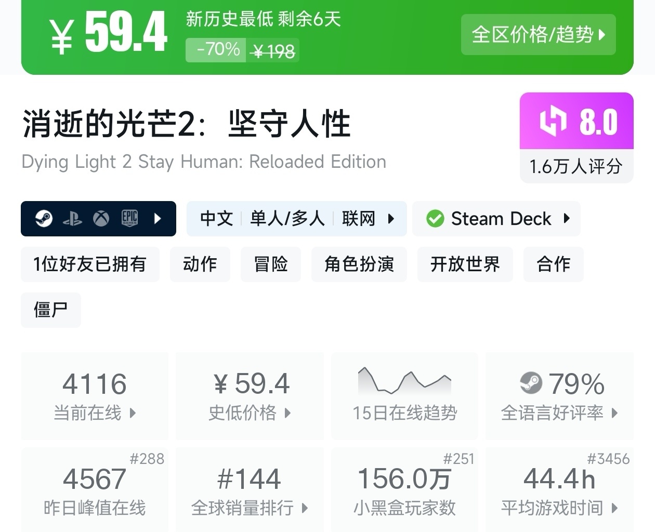Click the Epic Games platform icon
The image size is (655, 532).
(x=129, y=219)
